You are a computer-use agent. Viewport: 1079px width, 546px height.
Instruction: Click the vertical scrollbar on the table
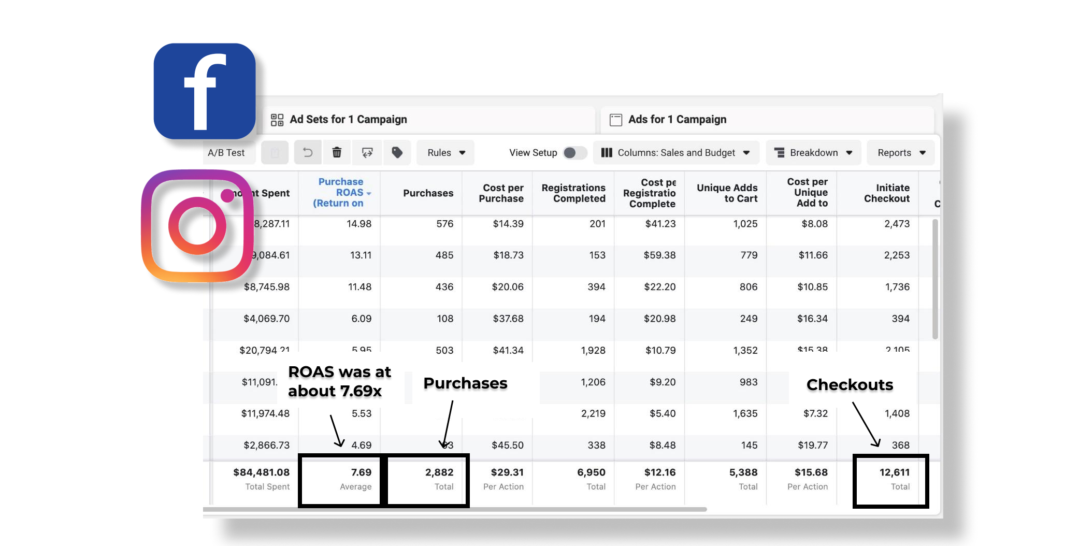coord(935,279)
